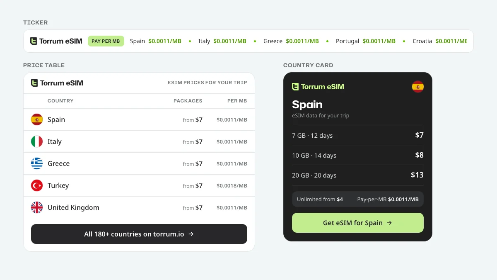The height and width of the screenshot is (280, 497).
Task: Click the Italy flag icon
Action: point(37,141)
